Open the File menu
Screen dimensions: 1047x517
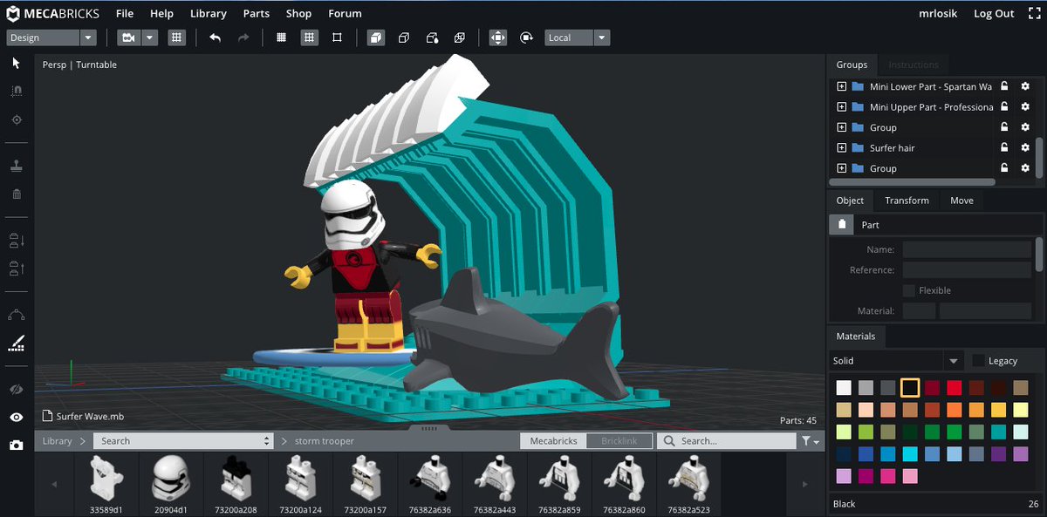point(125,13)
